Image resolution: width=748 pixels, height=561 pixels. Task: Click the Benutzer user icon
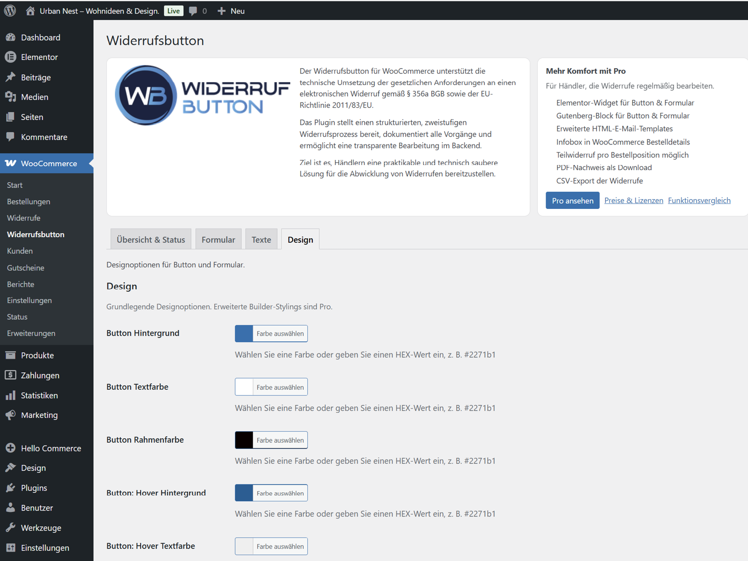10,508
